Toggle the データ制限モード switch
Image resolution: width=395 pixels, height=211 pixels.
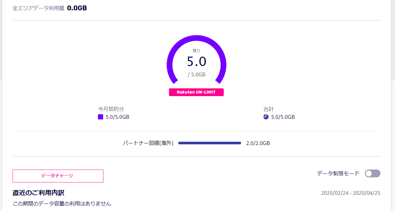coord(372,173)
